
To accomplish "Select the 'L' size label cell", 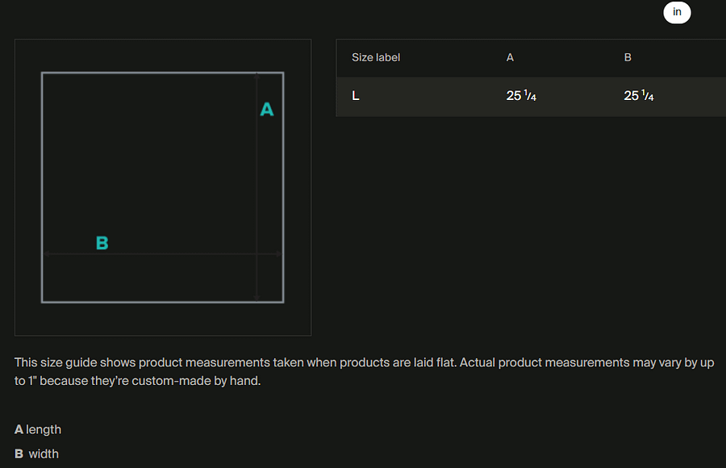I will (355, 96).
